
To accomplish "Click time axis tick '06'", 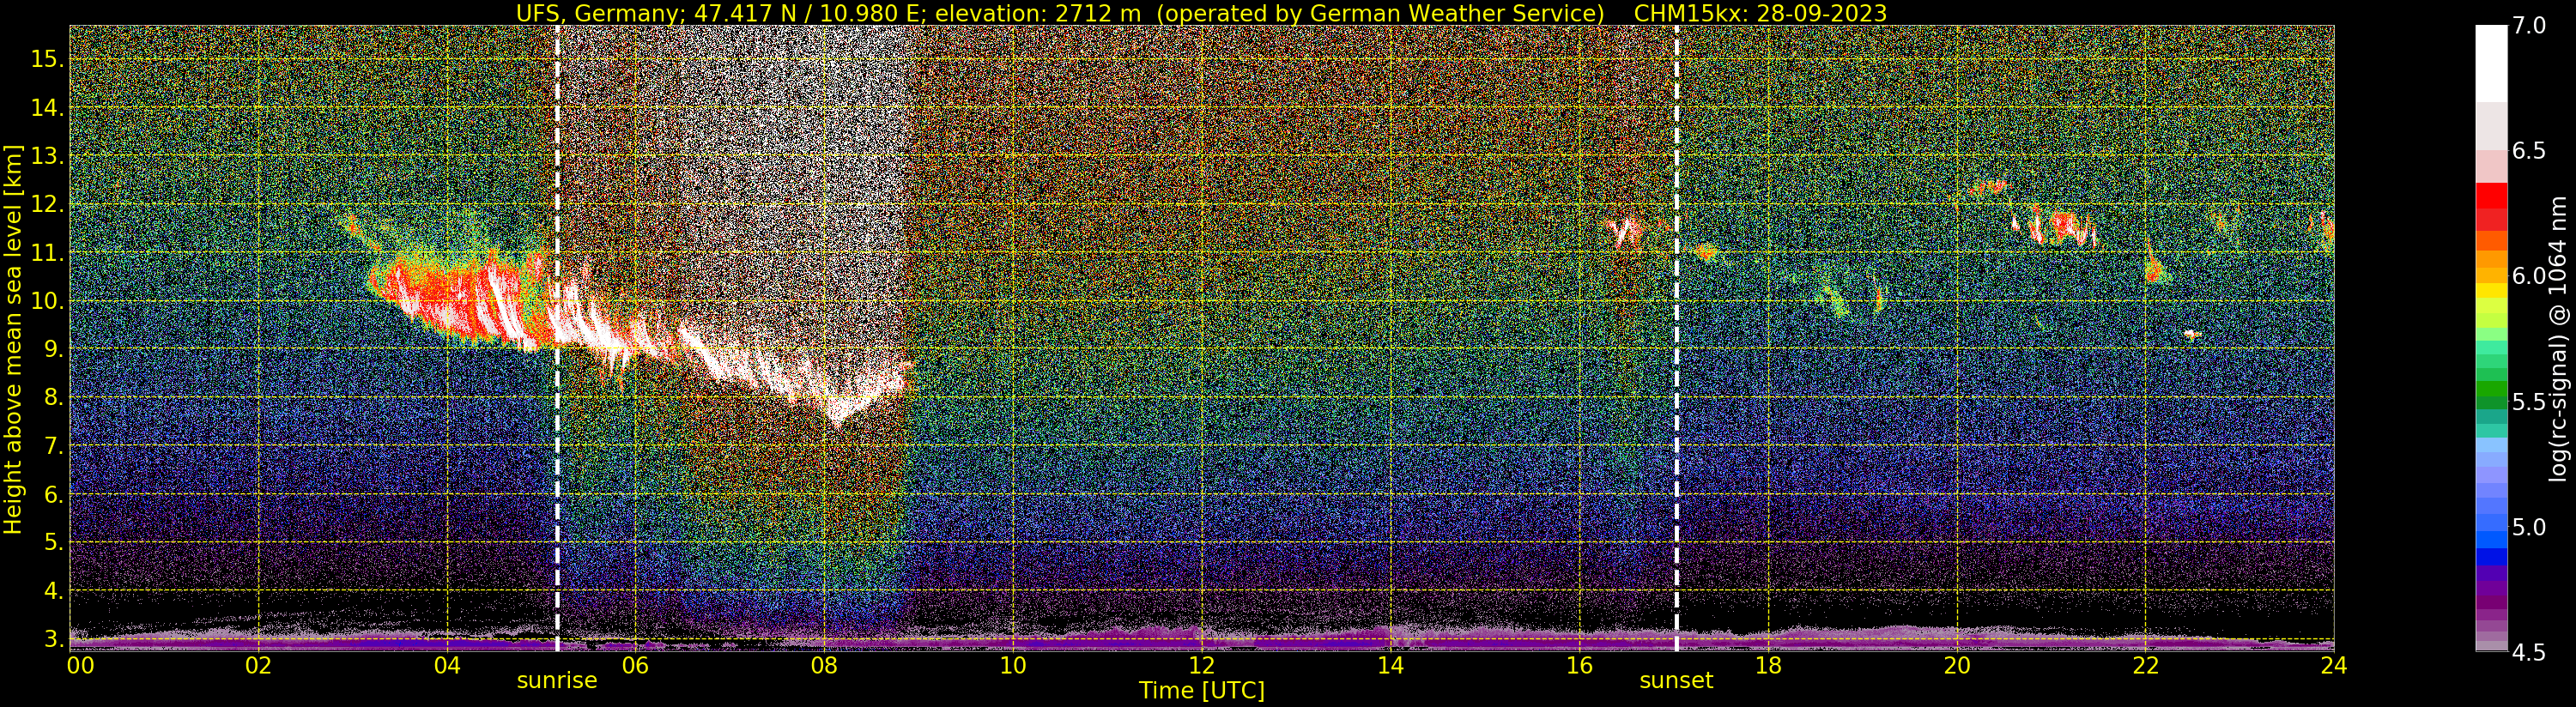I will (x=636, y=665).
